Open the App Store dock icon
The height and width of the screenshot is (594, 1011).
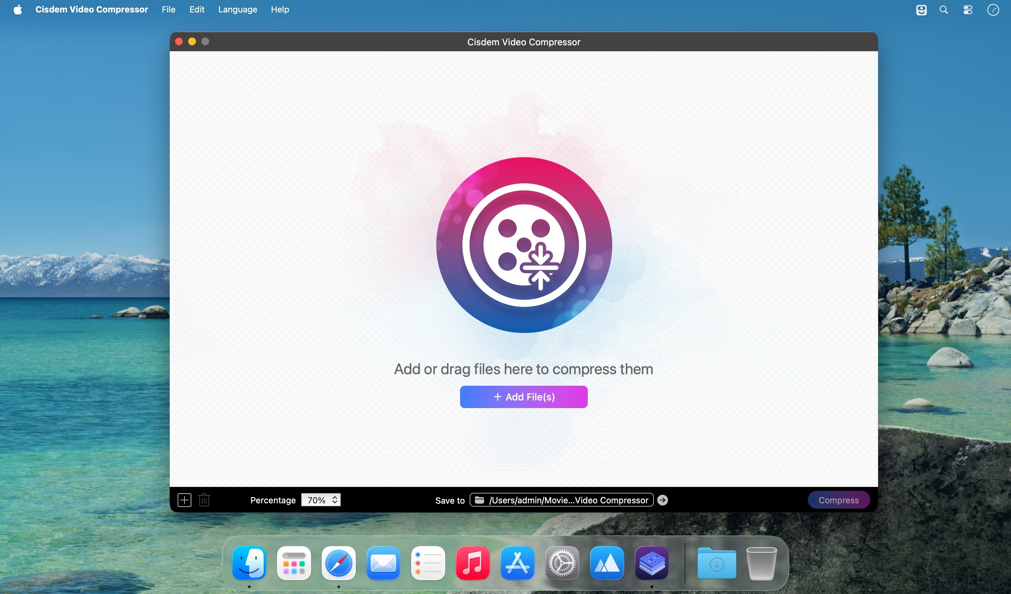coord(517,563)
